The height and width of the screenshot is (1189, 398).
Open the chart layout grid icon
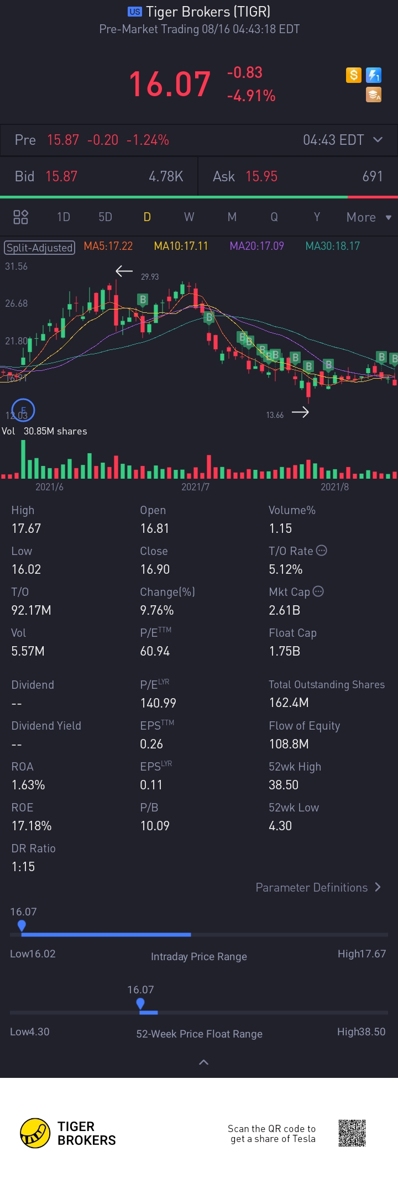coord(20,217)
